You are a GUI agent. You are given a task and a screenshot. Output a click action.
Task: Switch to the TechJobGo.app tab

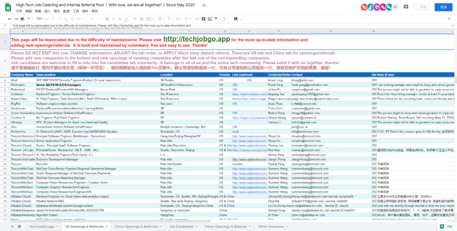coord(44,226)
